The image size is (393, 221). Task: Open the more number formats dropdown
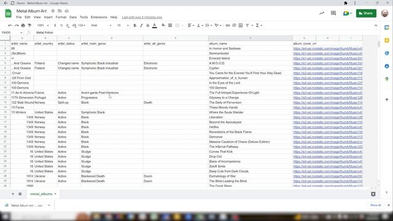pyautogui.click(x=82, y=25)
